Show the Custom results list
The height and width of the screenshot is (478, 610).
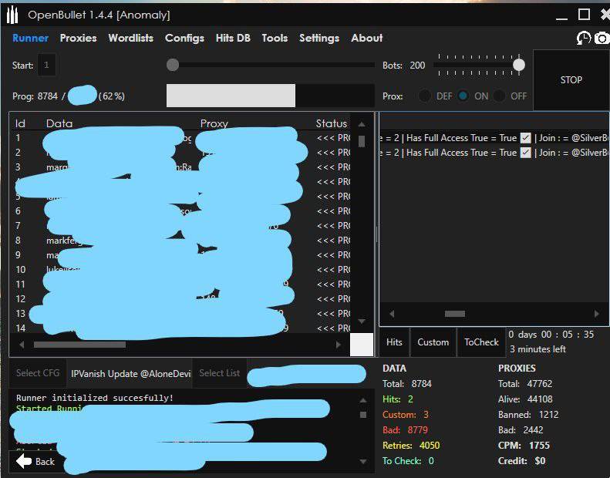pyautogui.click(x=433, y=342)
